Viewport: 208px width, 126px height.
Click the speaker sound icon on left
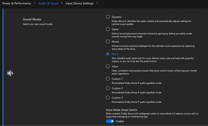[x=10, y=73]
